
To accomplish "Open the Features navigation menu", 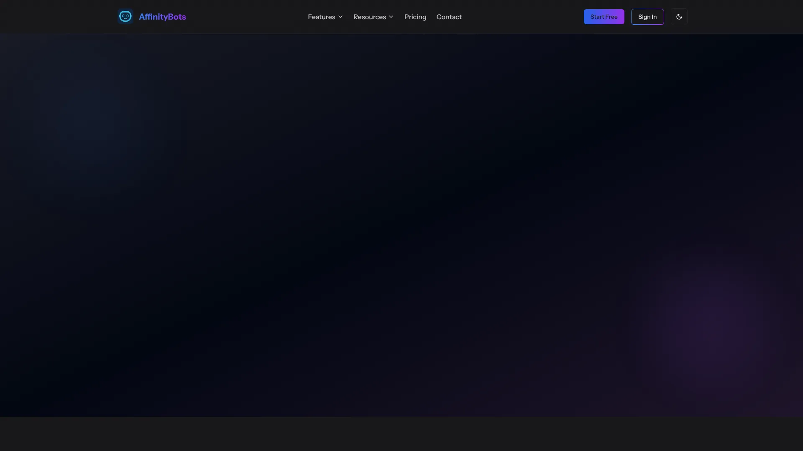I will (321, 17).
